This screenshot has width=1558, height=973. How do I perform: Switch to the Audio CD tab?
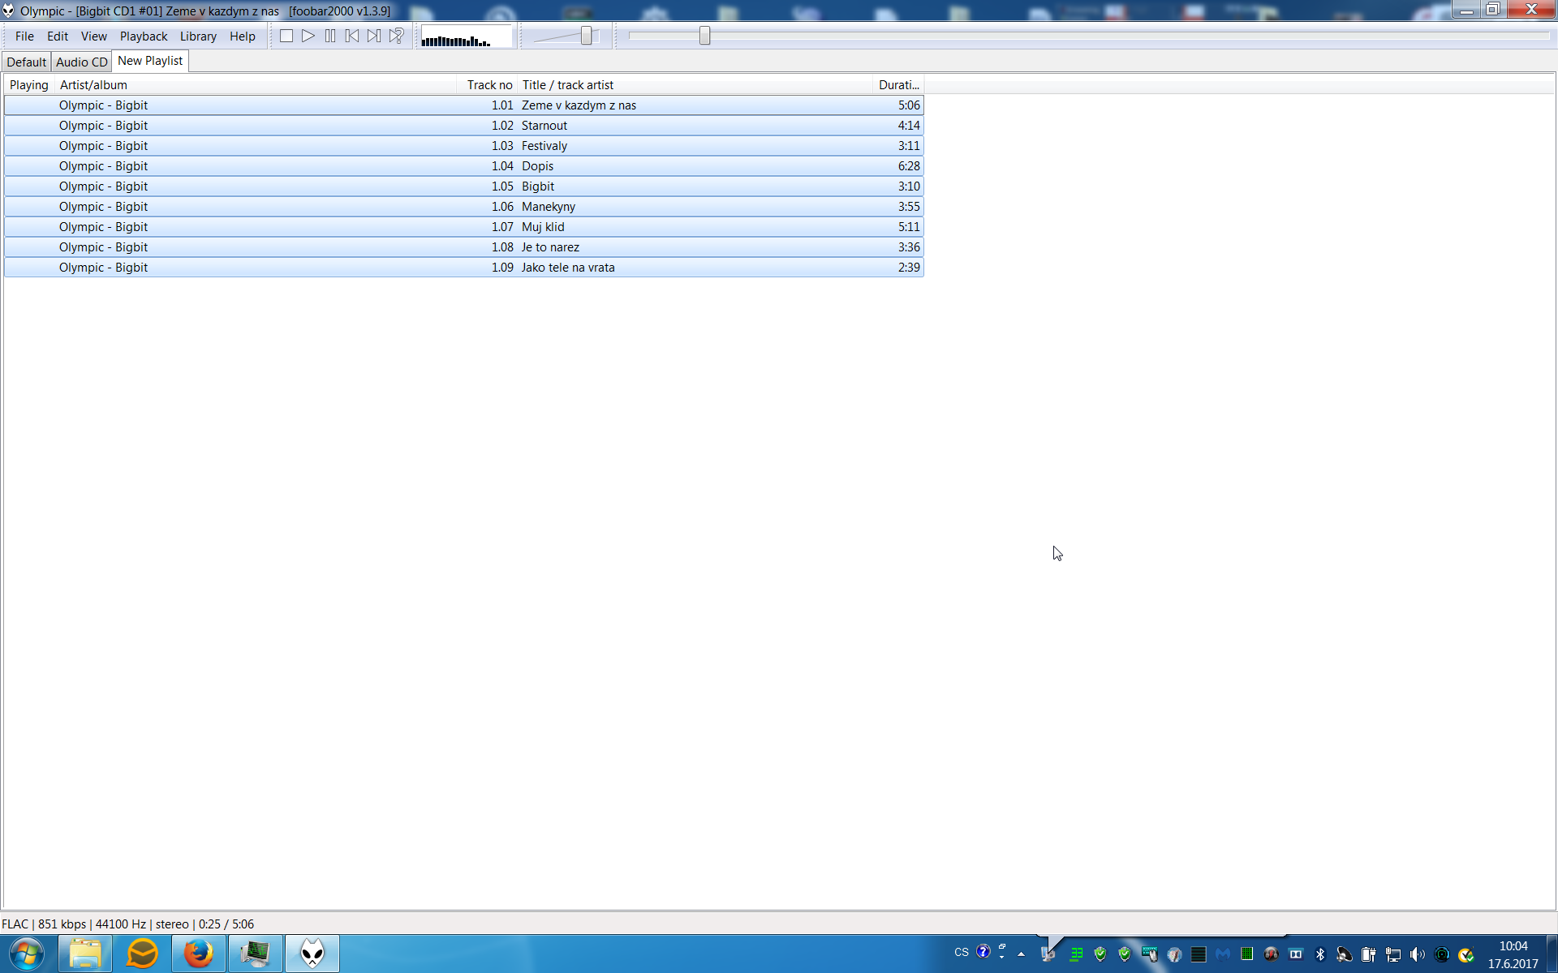pyautogui.click(x=81, y=62)
